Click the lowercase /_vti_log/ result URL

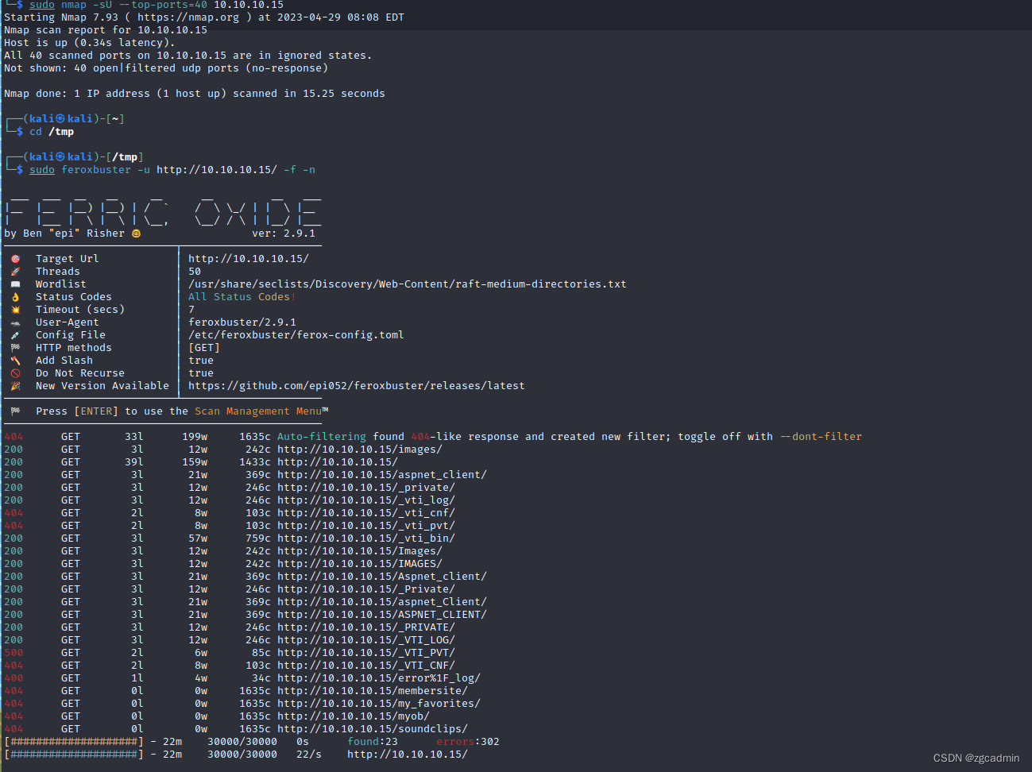pyautogui.click(x=366, y=500)
